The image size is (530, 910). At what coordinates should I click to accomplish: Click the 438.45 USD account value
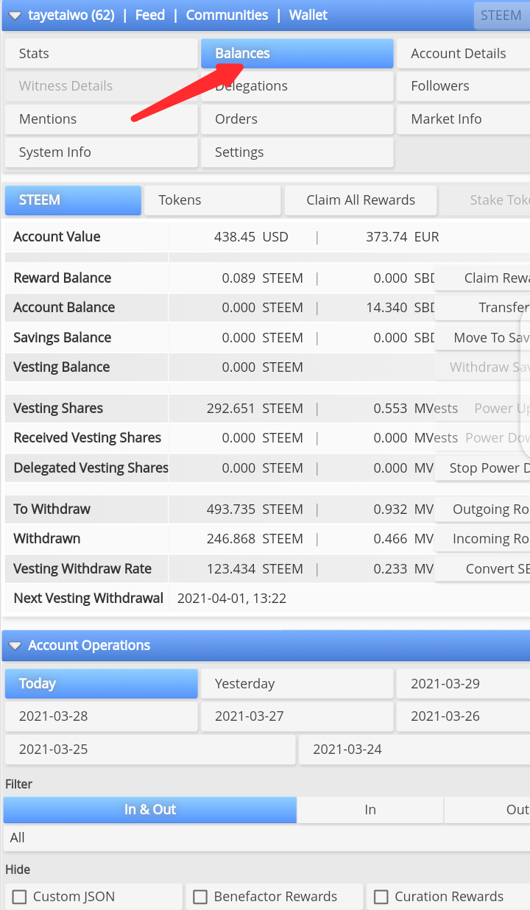tap(251, 237)
